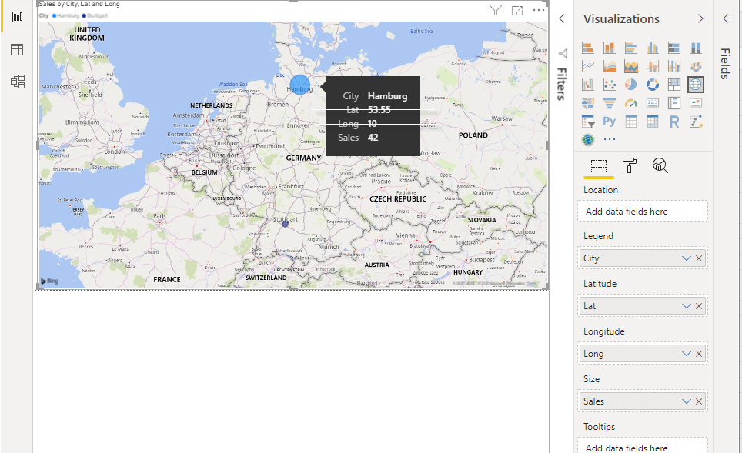Remove City from the Legend well

pos(699,258)
